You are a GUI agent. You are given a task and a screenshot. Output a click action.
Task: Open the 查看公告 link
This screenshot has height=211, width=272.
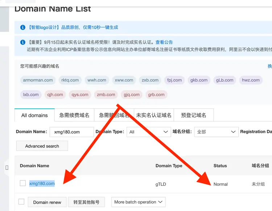point(164,42)
